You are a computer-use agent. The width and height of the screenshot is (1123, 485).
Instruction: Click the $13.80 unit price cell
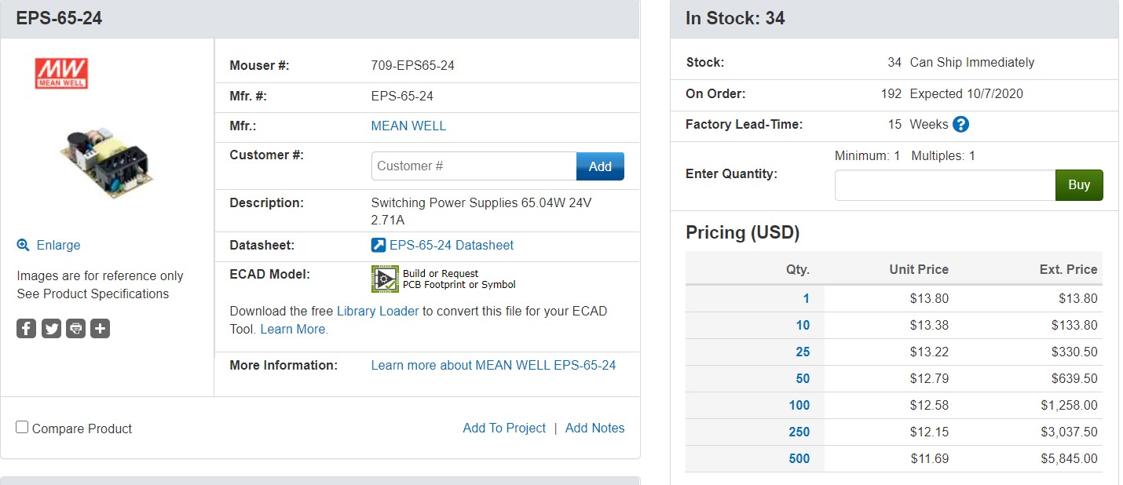click(929, 298)
